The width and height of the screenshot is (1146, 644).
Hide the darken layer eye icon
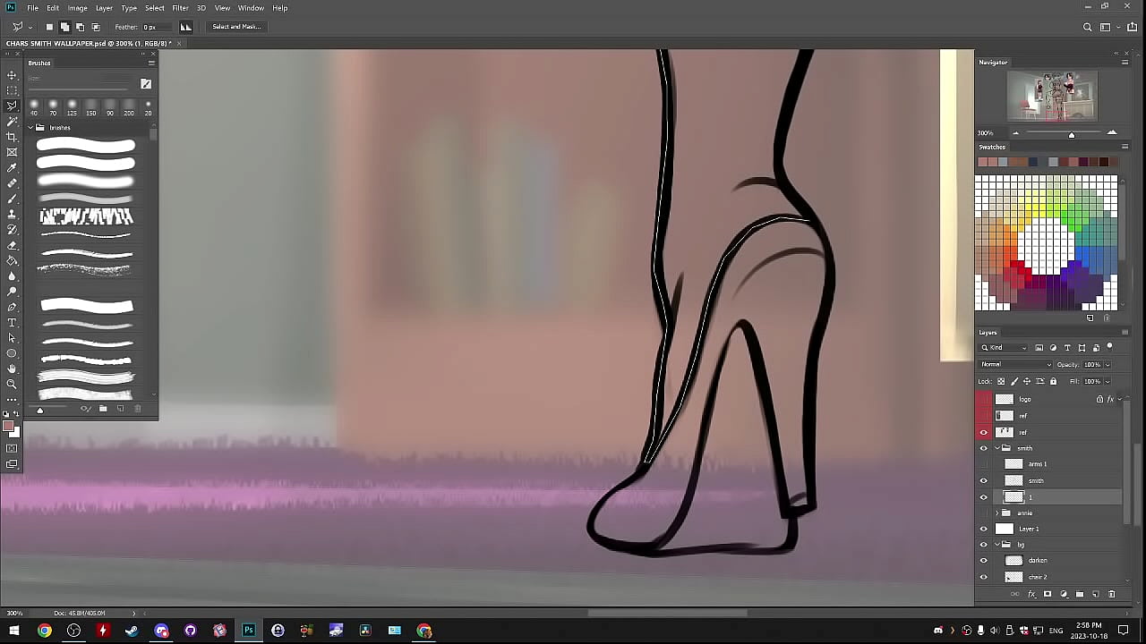[984, 561]
